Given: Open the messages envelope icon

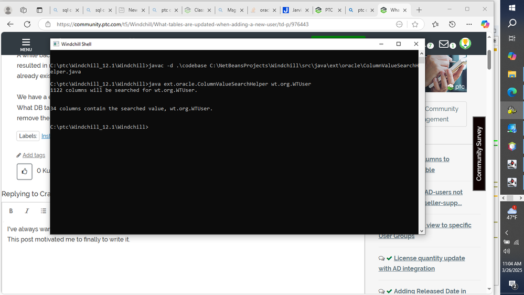Looking at the screenshot, I should click(444, 44).
